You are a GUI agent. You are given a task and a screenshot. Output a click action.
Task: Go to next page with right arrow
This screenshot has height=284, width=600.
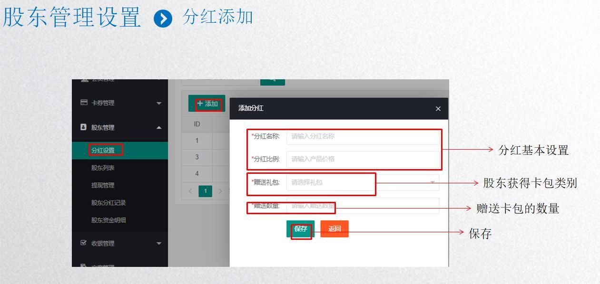pos(220,191)
